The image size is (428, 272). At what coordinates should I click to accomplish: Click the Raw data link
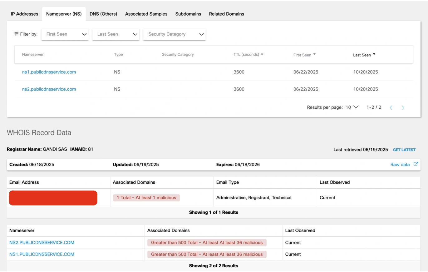(400, 164)
